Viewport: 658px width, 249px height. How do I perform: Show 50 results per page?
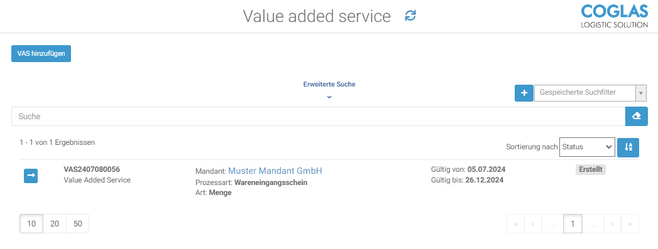pyautogui.click(x=78, y=224)
